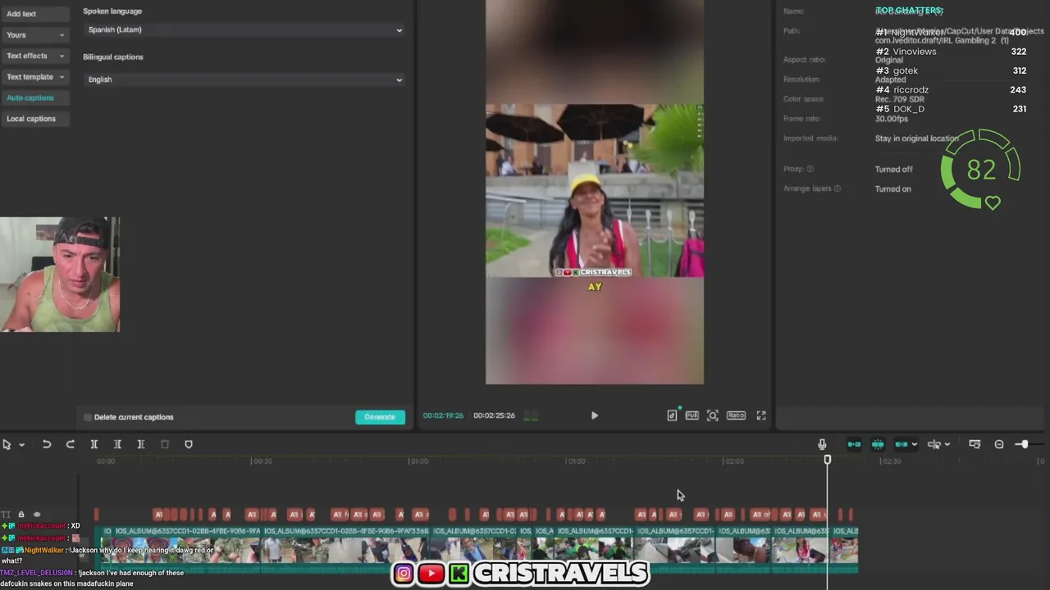Toggle Delete current captions checkbox
The width and height of the screenshot is (1050, 590).
(88, 417)
